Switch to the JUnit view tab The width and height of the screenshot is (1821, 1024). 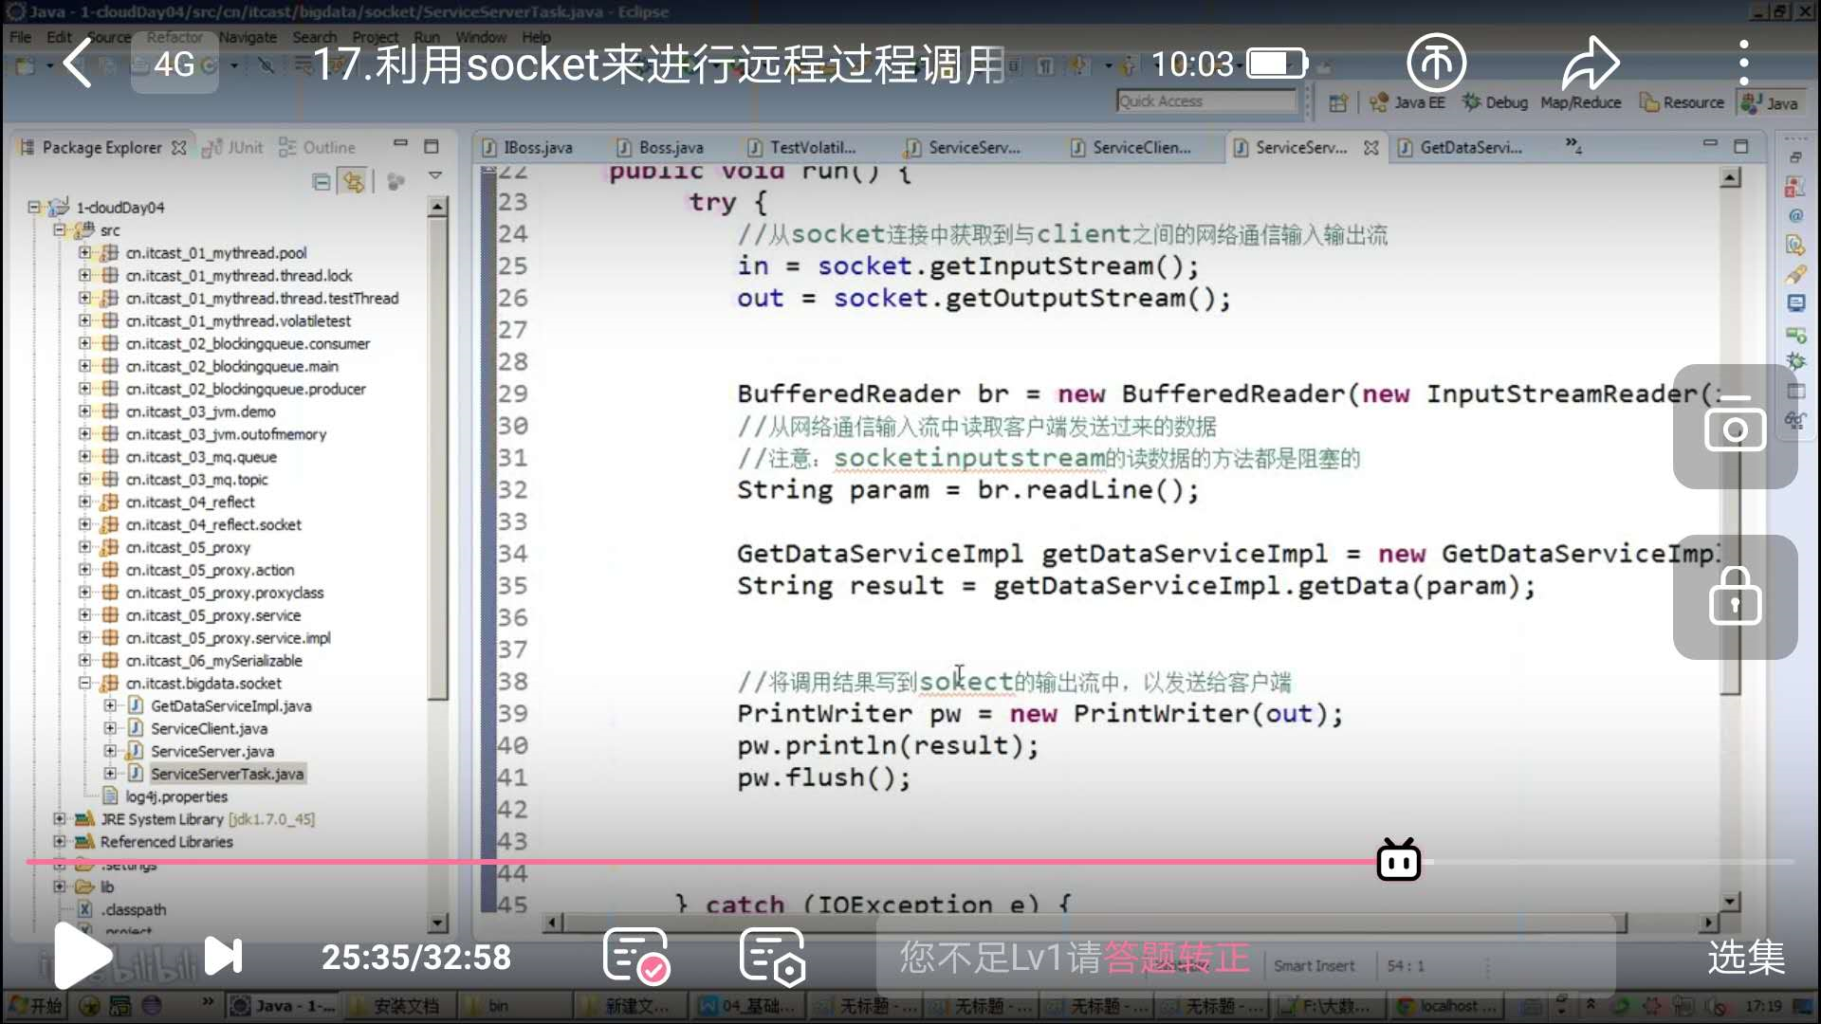(x=233, y=148)
